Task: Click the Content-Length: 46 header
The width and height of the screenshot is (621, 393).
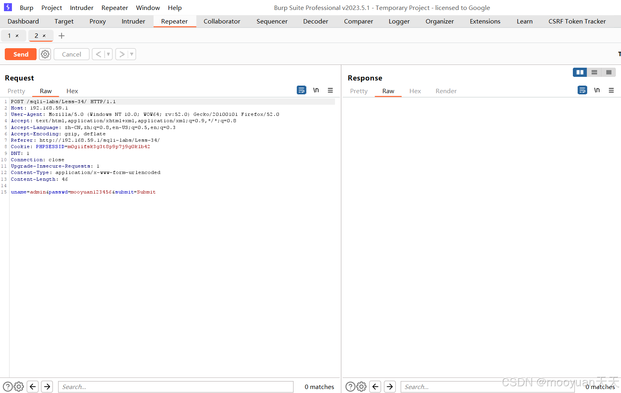Action: [39, 179]
